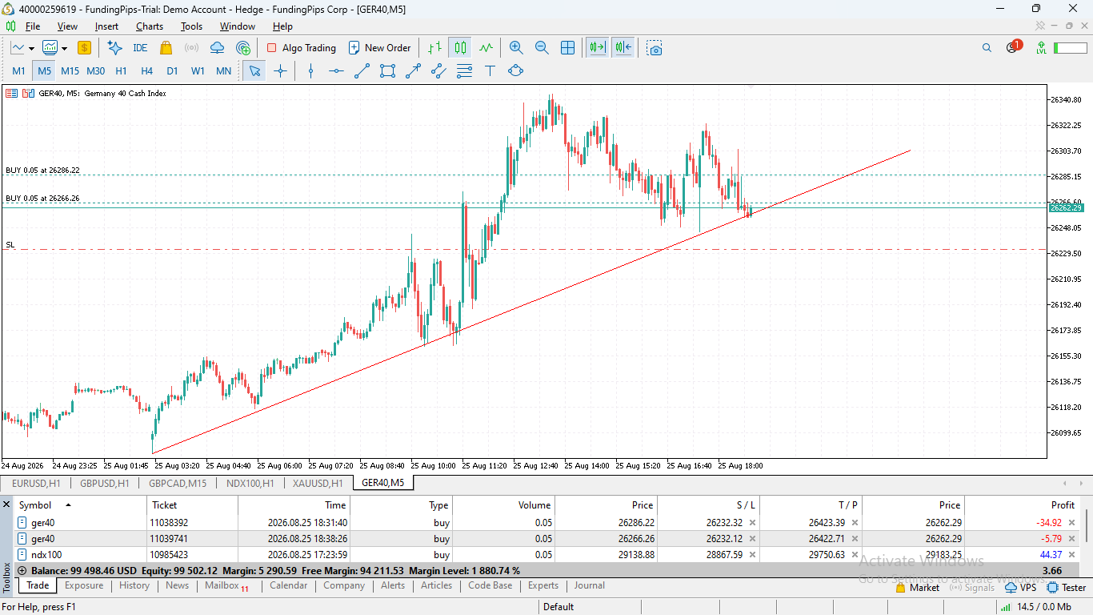Zoom in on the chart
Image resolution: width=1093 pixels, height=615 pixels.
point(516,48)
